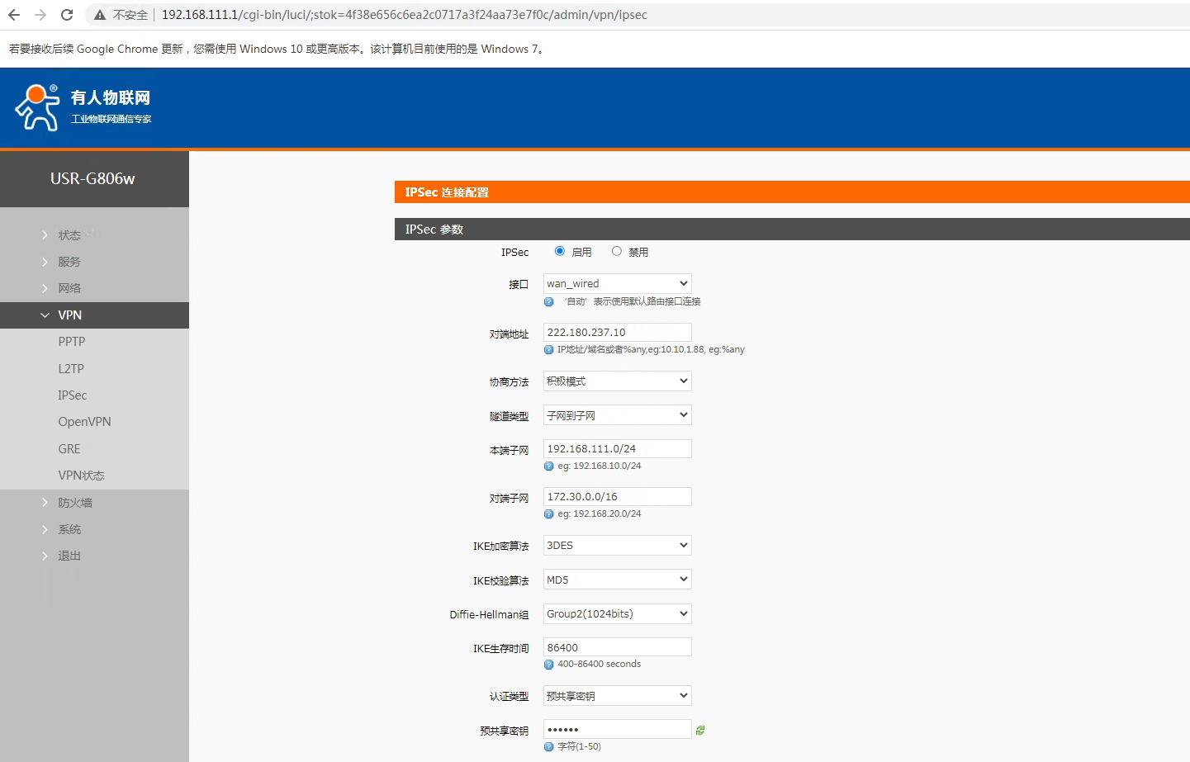This screenshot has width=1190, height=762.
Task: Click the help icon below the interface dropdown
Action: pyautogui.click(x=549, y=302)
